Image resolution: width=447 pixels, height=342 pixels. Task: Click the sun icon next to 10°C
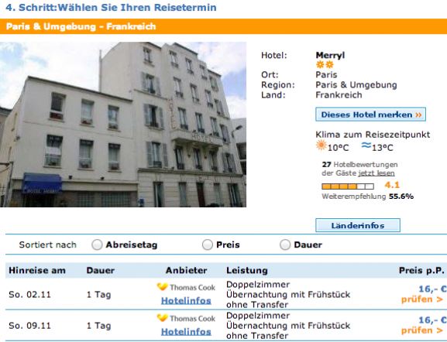click(x=321, y=145)
